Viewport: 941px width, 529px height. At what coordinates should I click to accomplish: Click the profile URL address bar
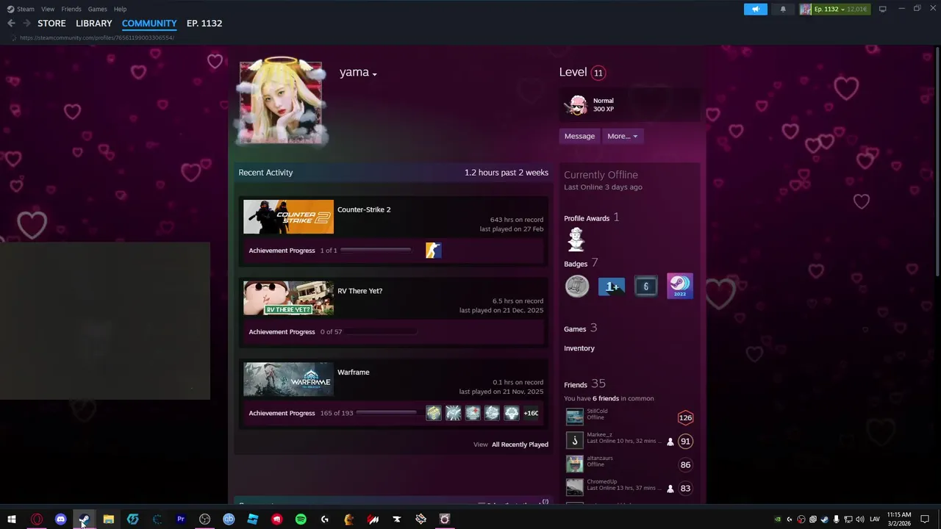(x=96, y=37)
